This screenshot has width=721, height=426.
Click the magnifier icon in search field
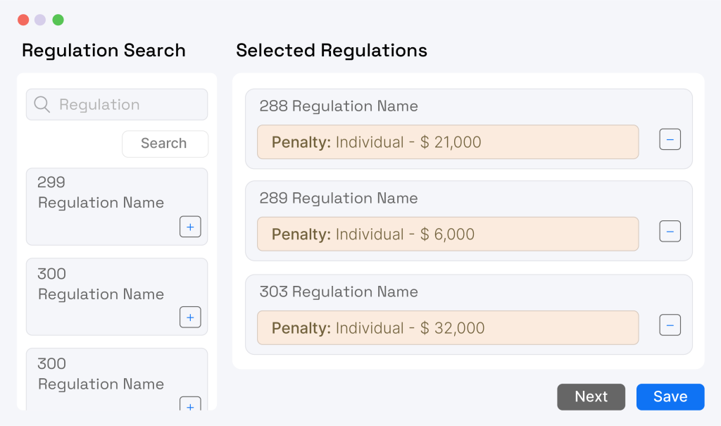42,105
